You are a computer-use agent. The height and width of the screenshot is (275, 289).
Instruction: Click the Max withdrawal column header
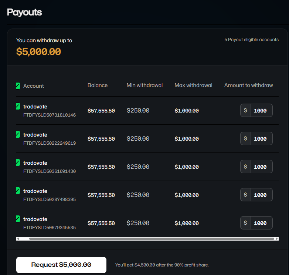point(193,85)
